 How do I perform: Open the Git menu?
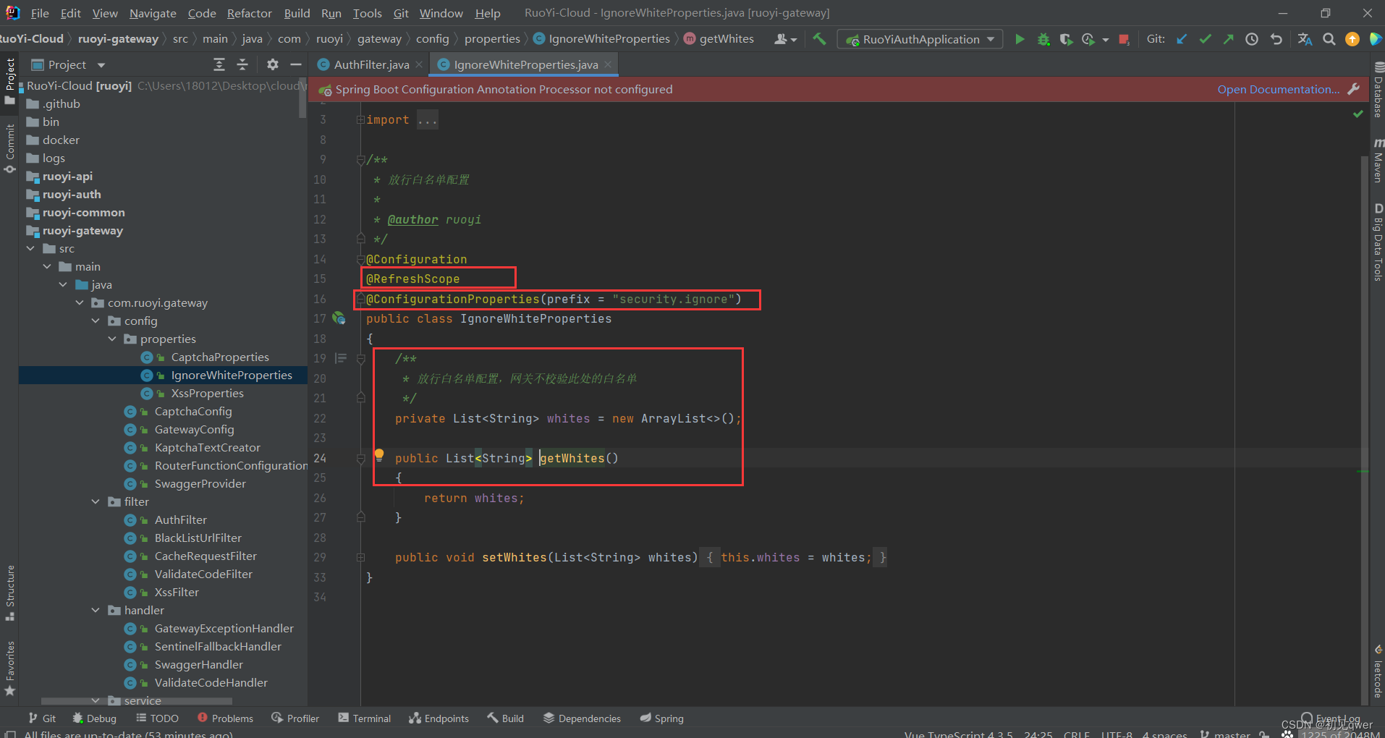[401, 13]
